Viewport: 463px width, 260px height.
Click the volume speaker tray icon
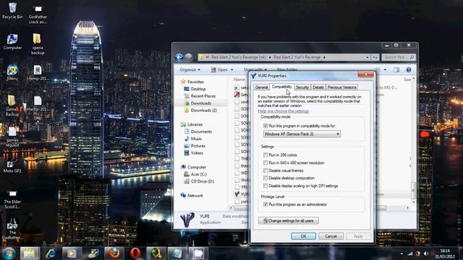[426, 253]
